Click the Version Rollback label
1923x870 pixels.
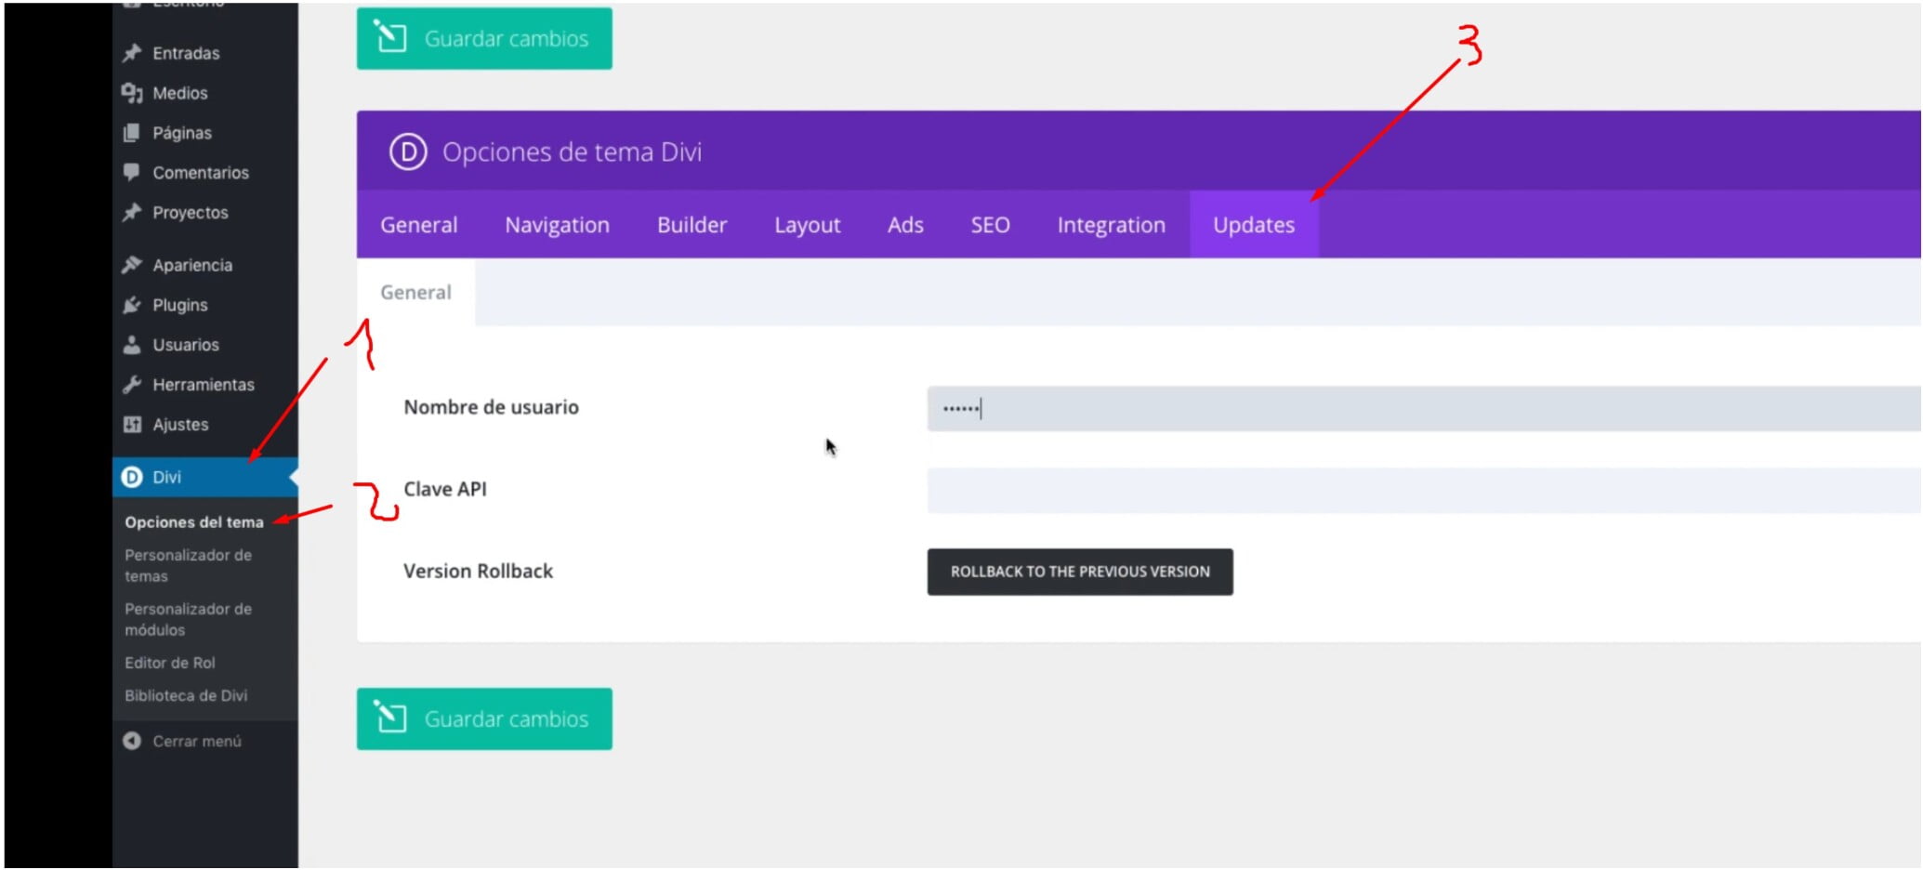click(478, 571)
